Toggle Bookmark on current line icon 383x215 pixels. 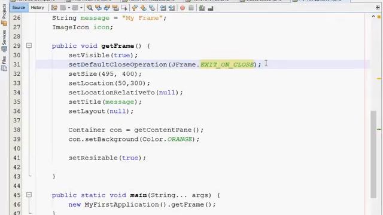point(152,8)
